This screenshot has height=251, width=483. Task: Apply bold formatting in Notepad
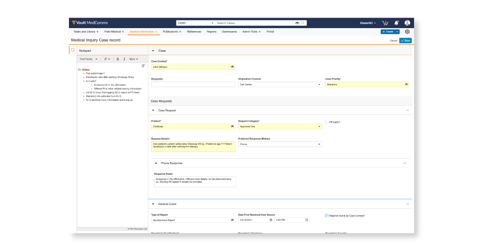pyautogui.click(x=118, y=59)
